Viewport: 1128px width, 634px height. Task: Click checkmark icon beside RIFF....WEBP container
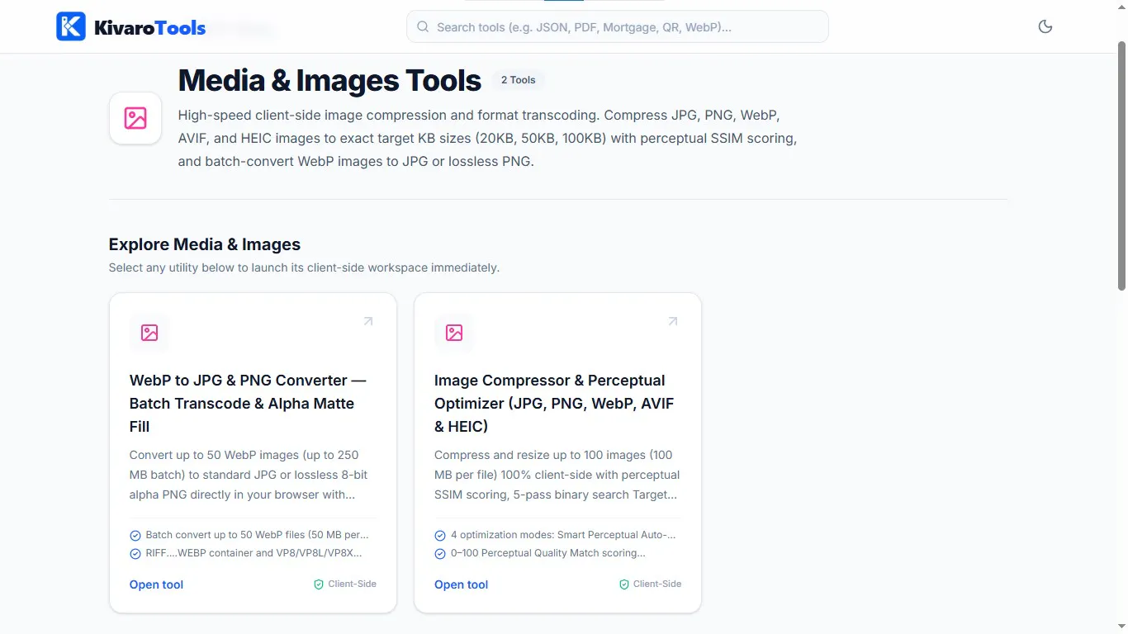pyautogui.click(x=135, y=554)
